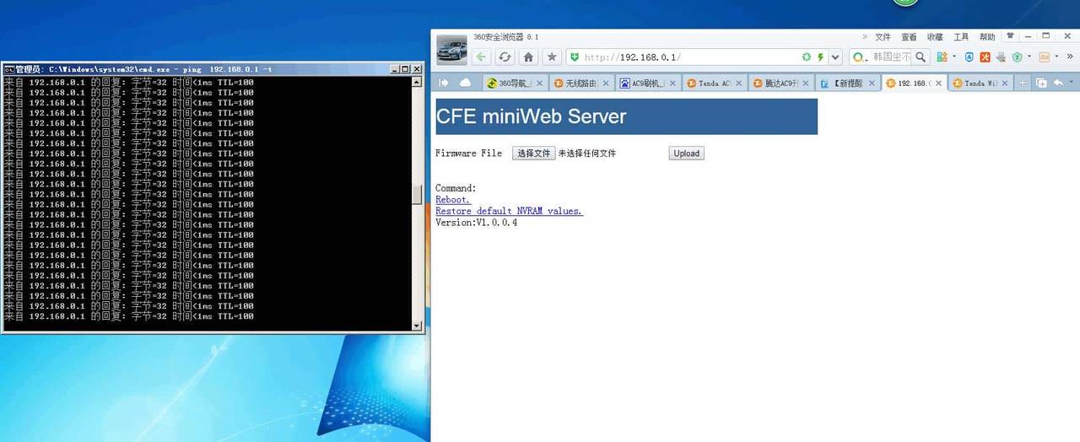Expand the toolbar overflow chevron beside 文件 menu

pos(865,37)
